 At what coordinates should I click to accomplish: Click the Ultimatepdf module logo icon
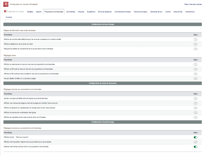6,4
